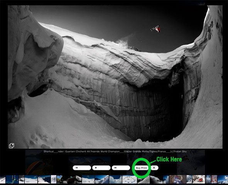Screen dimensions: 228x185
Task: Select thumbnail showing circle of people on snow
Action: (129, 179)
